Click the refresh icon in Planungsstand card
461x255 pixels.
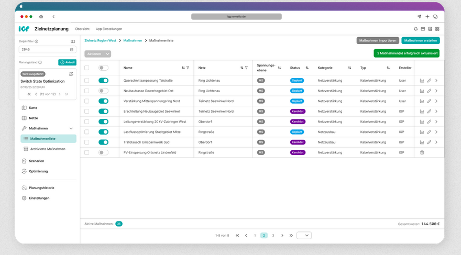pos(71,74)
